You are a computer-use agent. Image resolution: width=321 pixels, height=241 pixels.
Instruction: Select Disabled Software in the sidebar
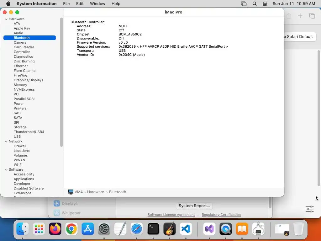(x=29, y=189)
